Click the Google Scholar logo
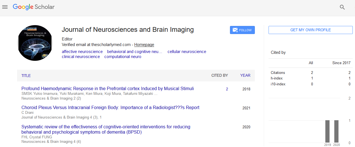Image resolution: width=355 pixels, height=147 pixels. pos(34,7)
